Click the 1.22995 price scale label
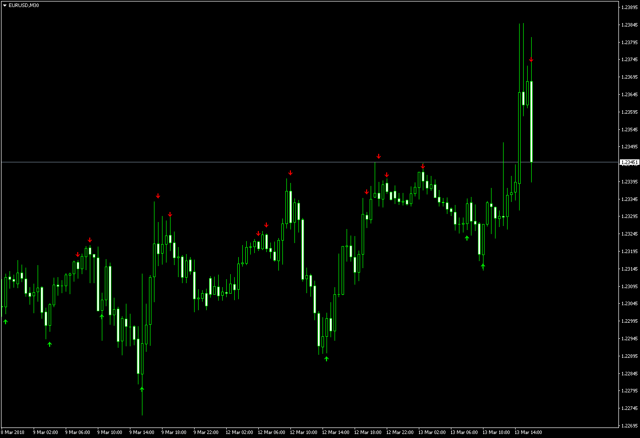 click(x=630, y=321)
